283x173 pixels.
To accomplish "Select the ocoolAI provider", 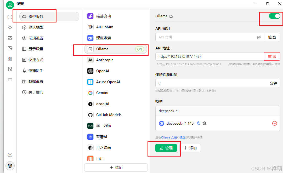I will (116, 104).
